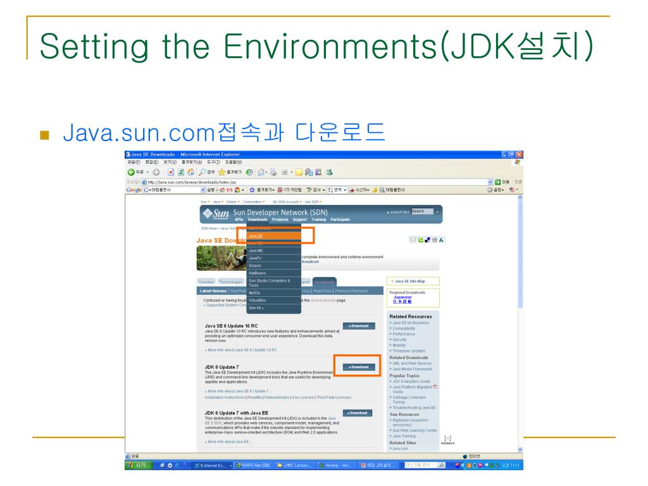The width and height of the screenshot is (648, 486).
Task: Open the Arirang taskbar window
Action: coord(336,465)
